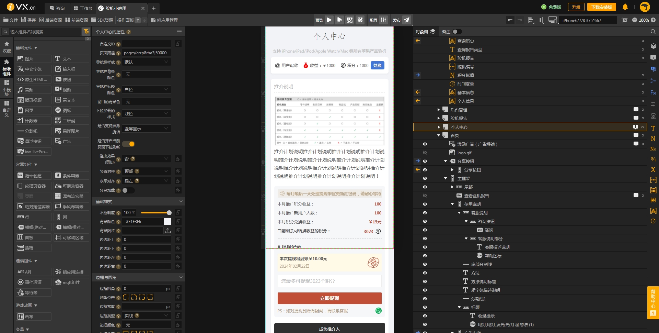Click the properties panel menu icon
This screenshot has width=659, height=333.
point(179,32)
